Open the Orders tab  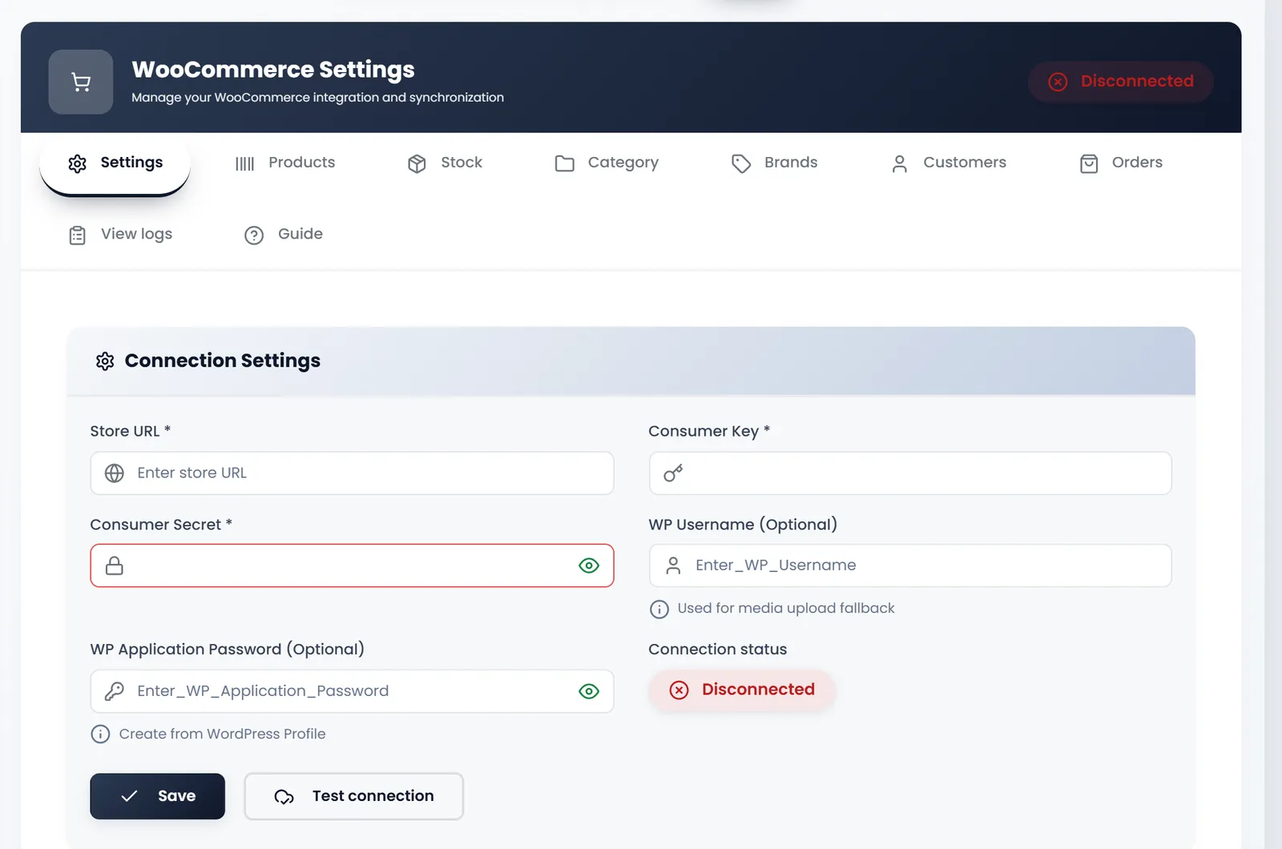pyautogui.click(x=1121, y=163)
